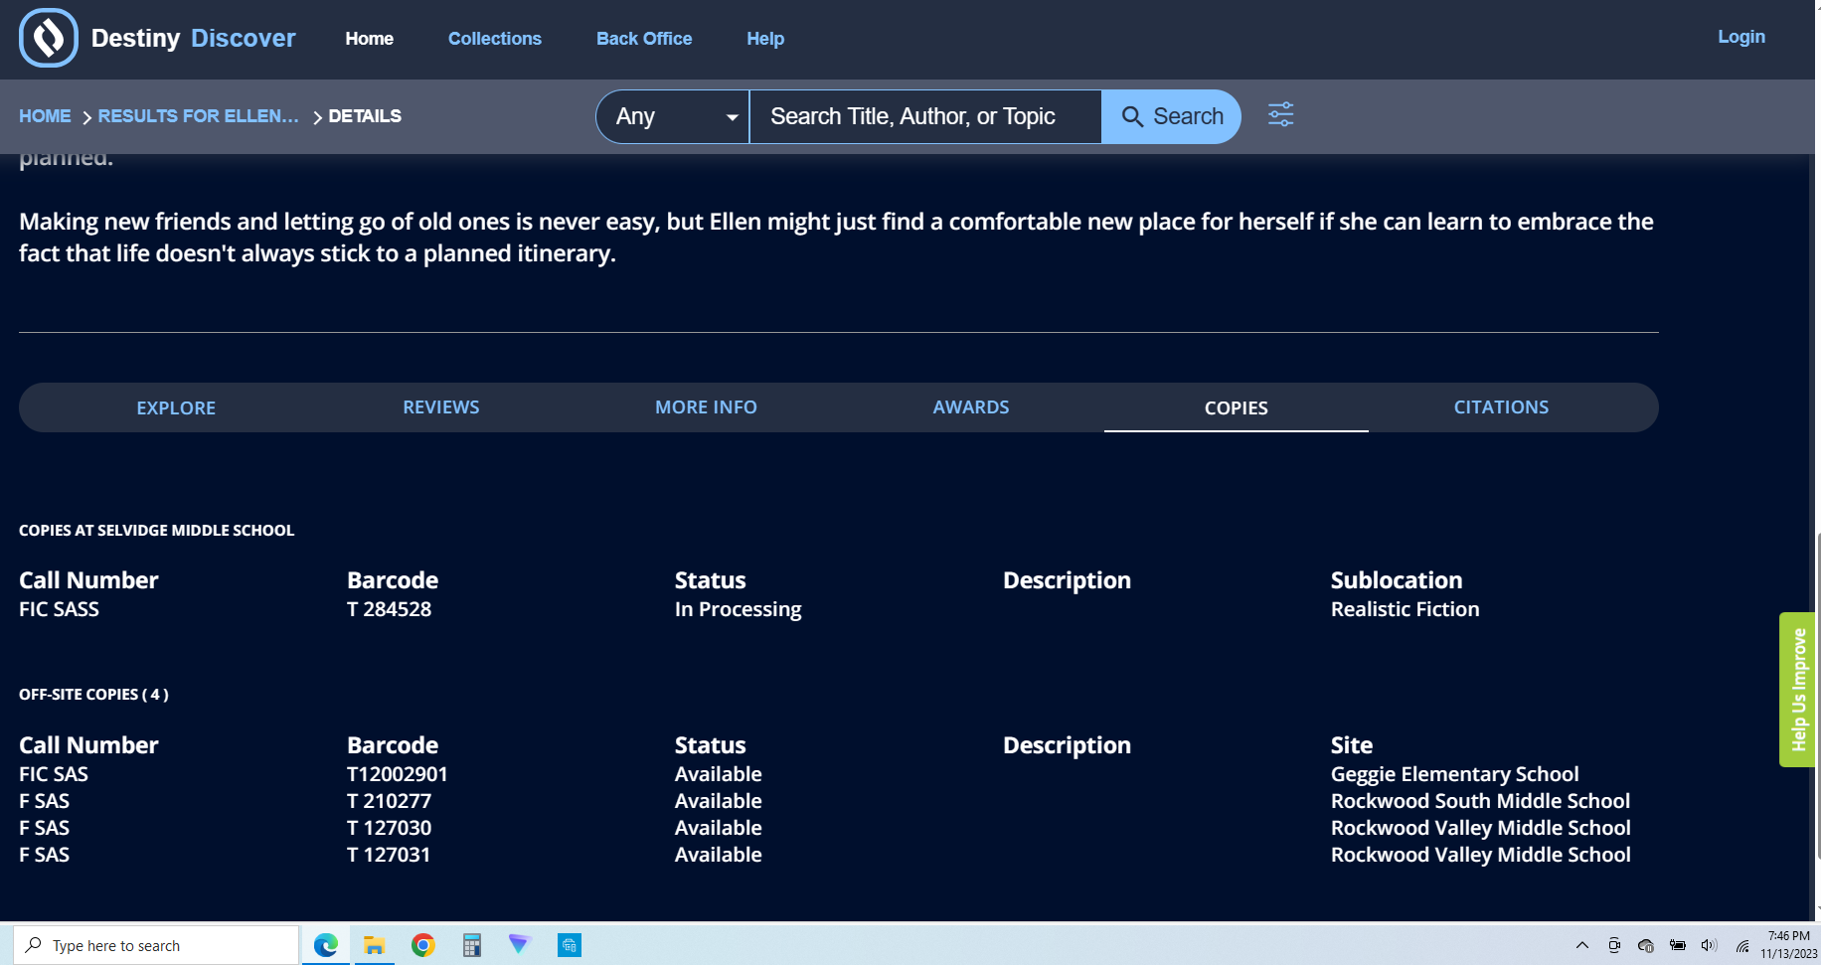Switch to the MORE INFO tab
Screen dimensions: 1821x965
click(x=706, y=407)
